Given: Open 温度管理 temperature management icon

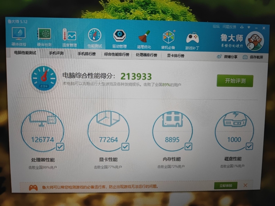Looking at the screenshot, I should (70, 37).
